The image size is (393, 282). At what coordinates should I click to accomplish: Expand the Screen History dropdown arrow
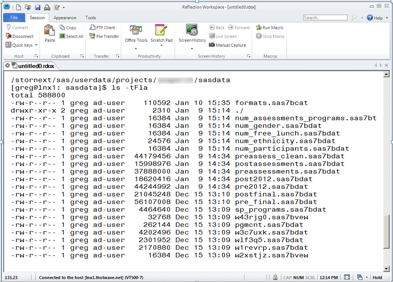click(x=192, y=48)
